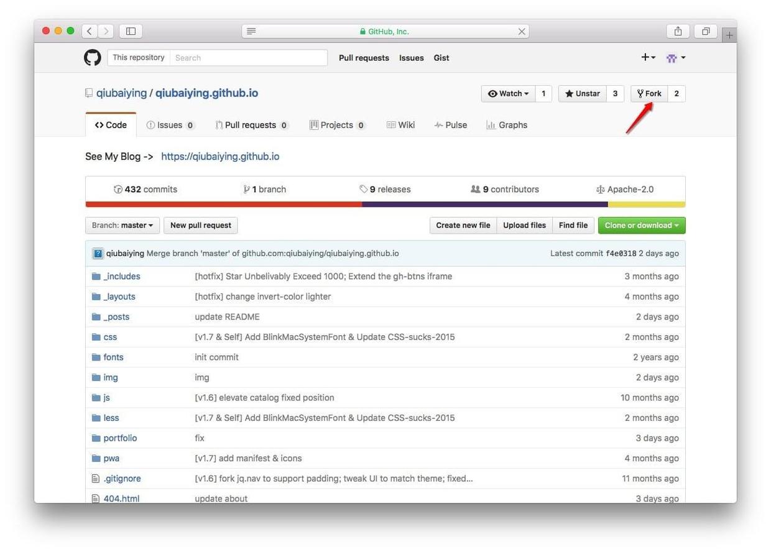Screen dimensions: 771x552
Task: Click the repository search field
Action: [249, 58]
